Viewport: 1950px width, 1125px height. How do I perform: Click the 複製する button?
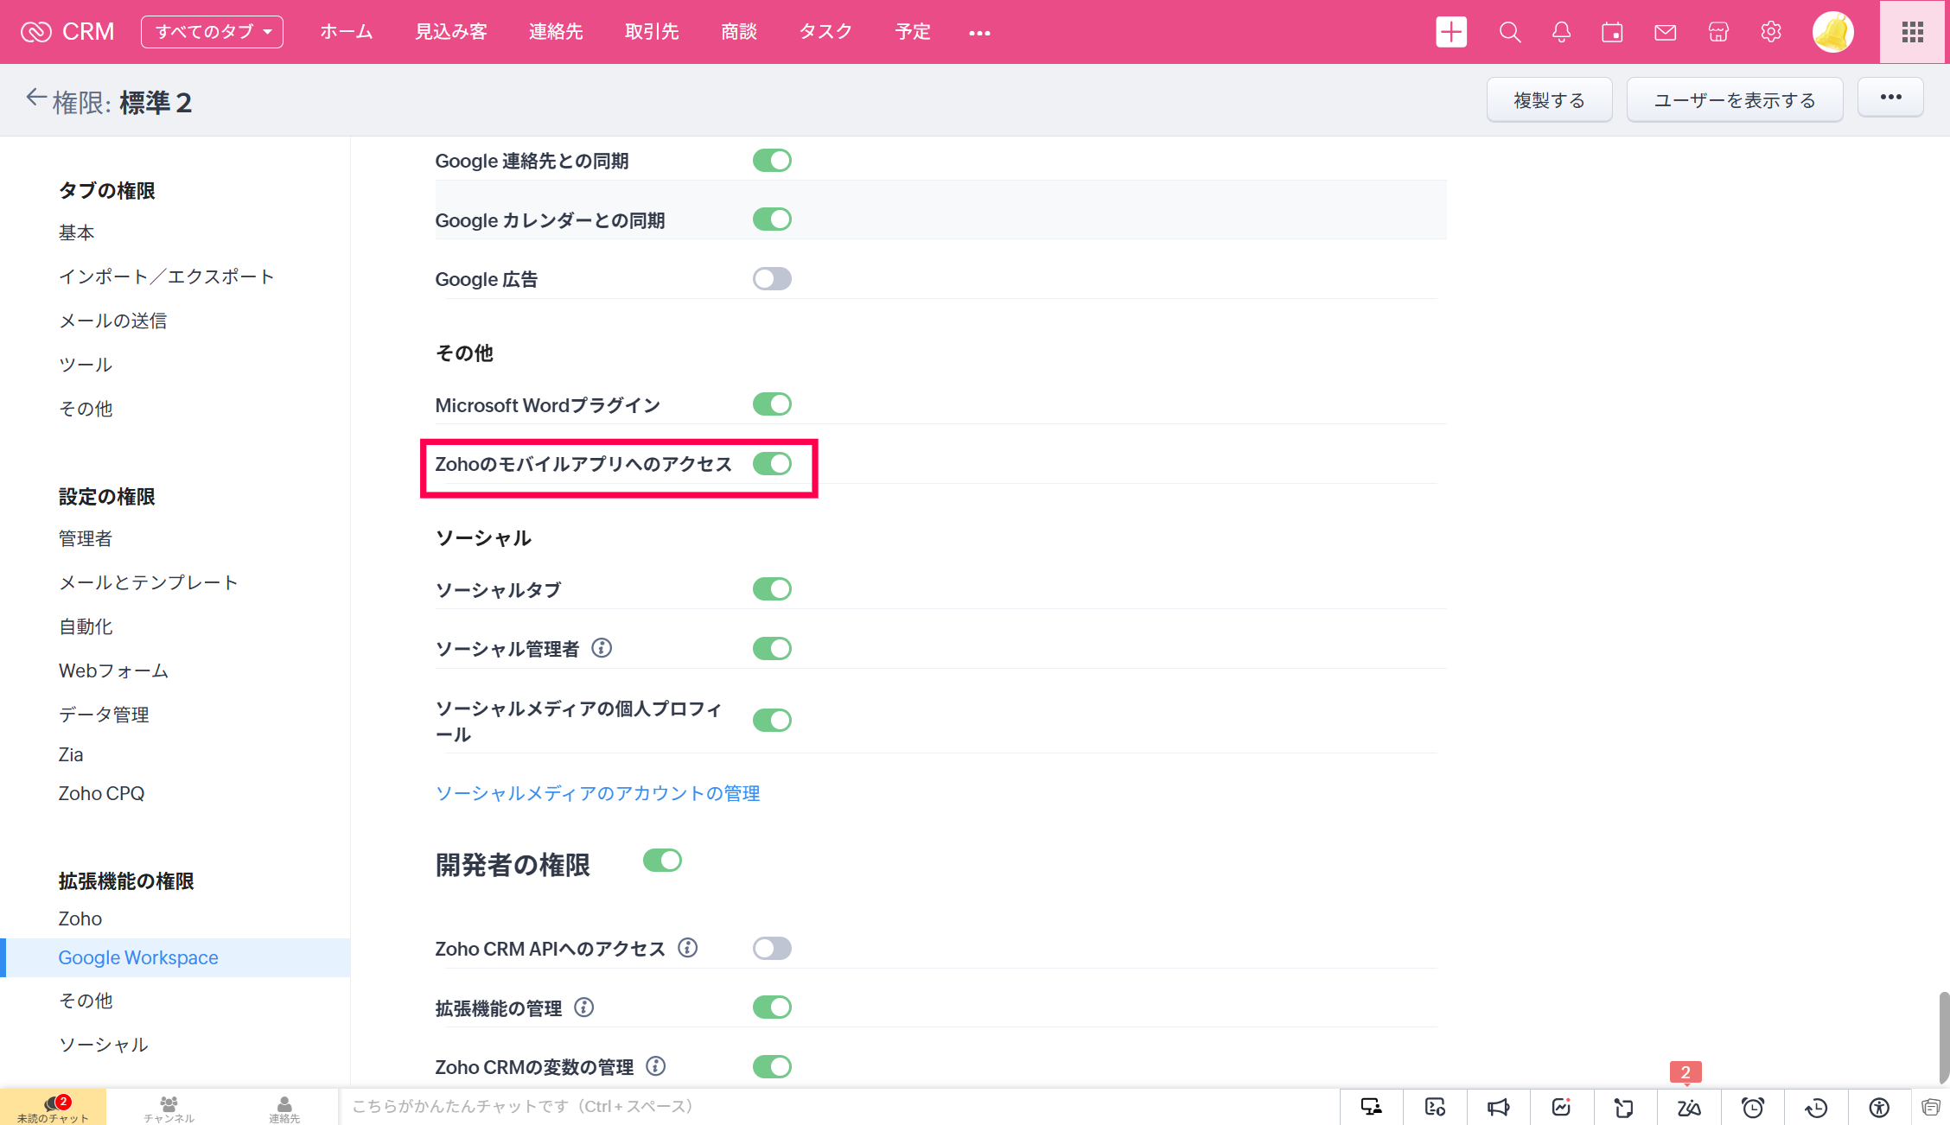(x=1549, y=100)
